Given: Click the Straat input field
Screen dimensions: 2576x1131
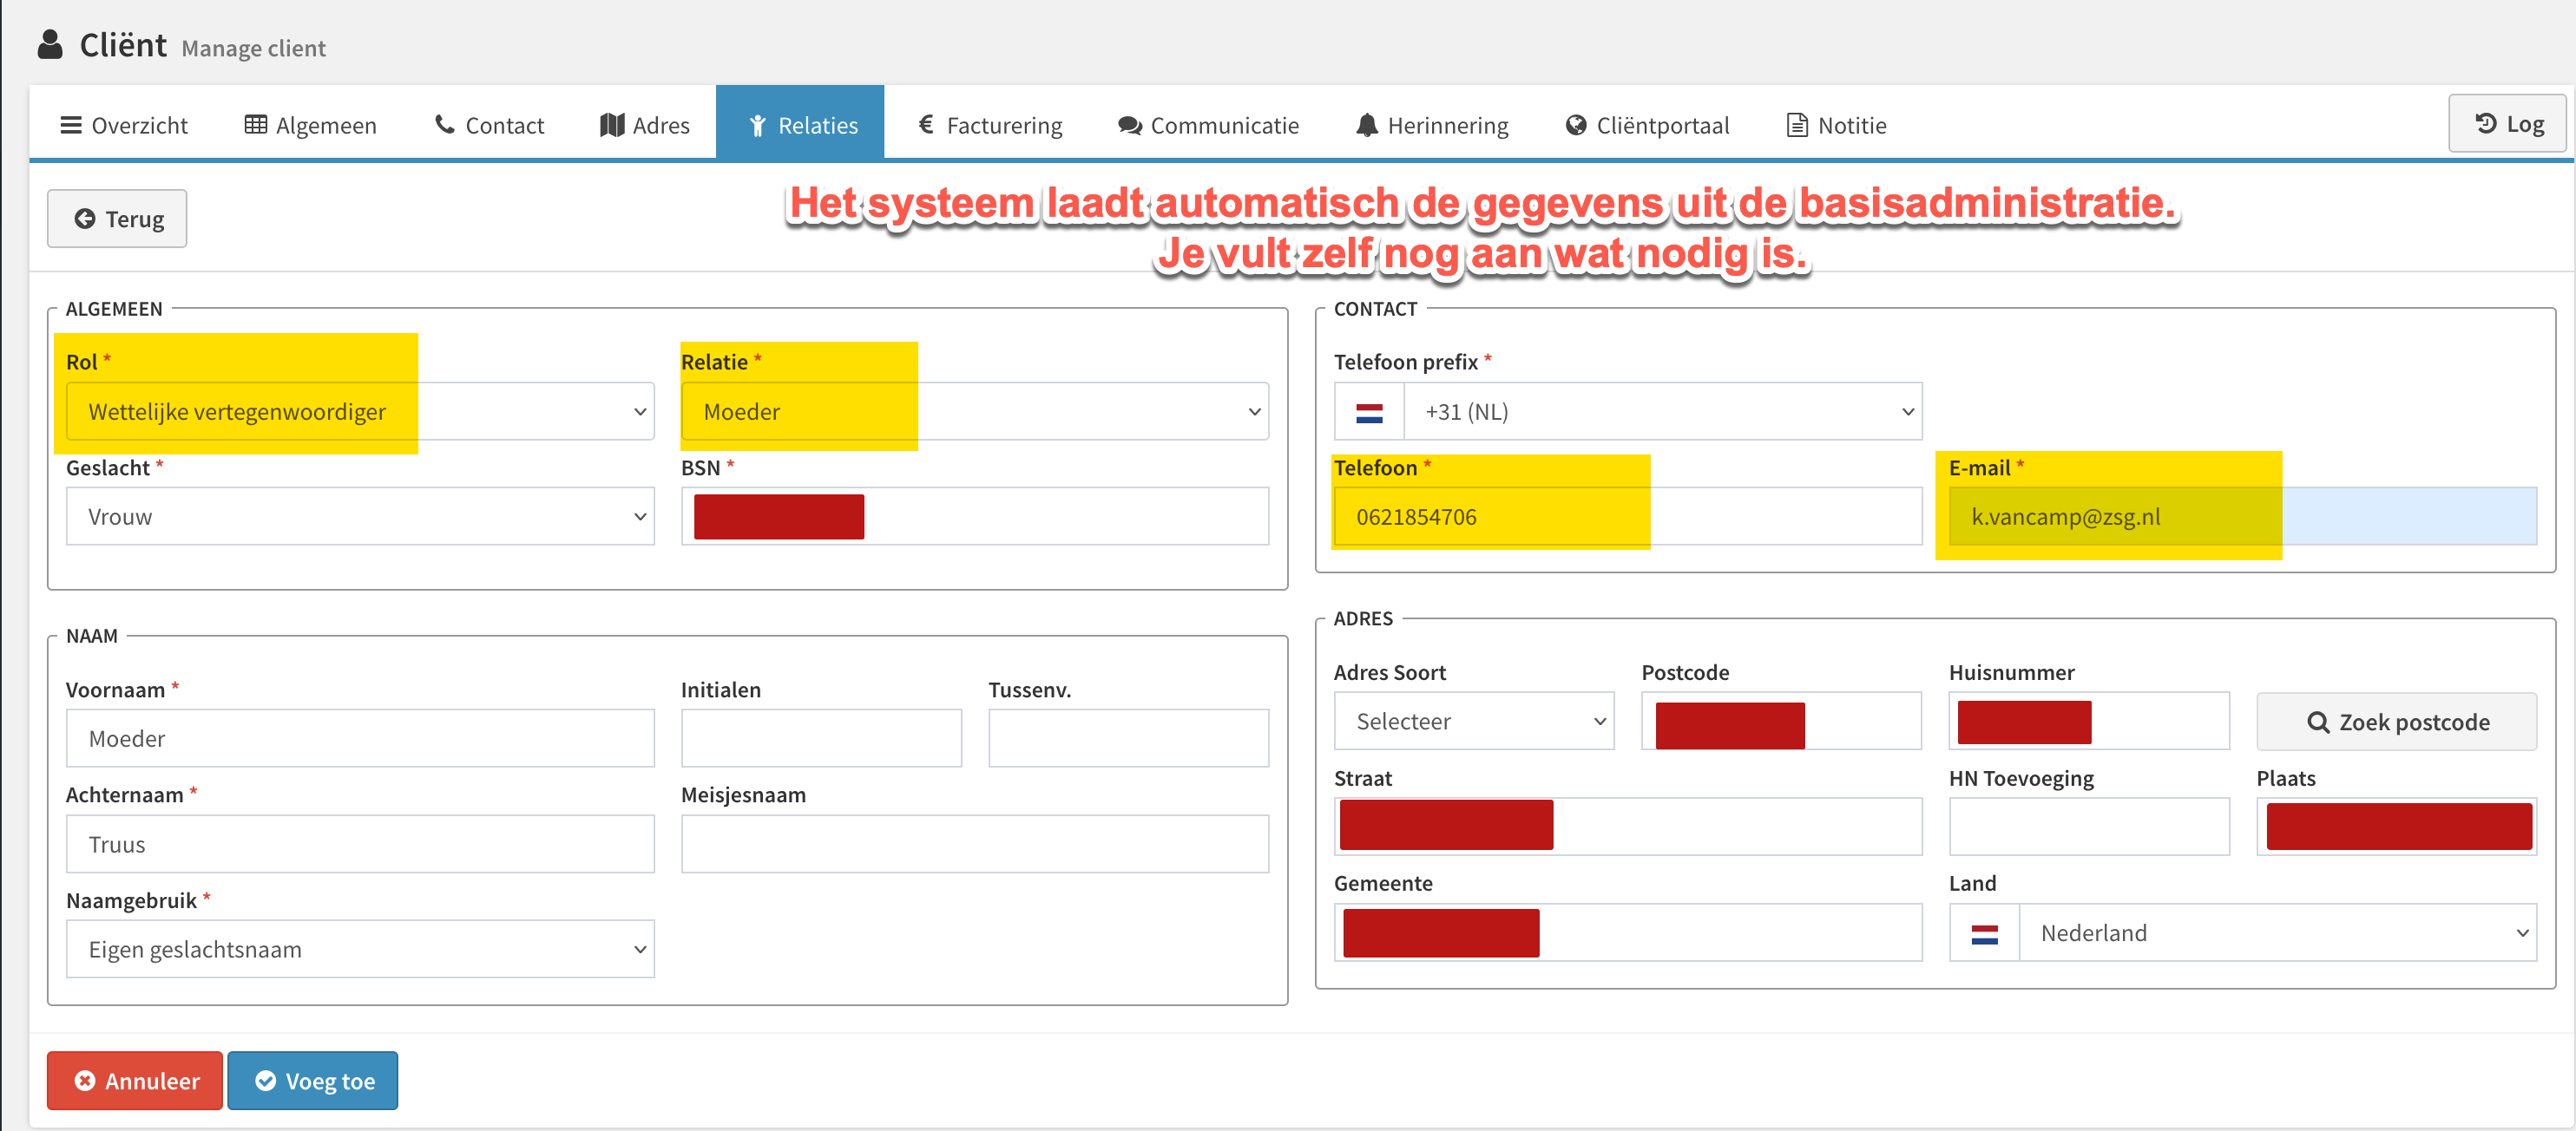Looking at the screenshot, I should (1627, 827).
